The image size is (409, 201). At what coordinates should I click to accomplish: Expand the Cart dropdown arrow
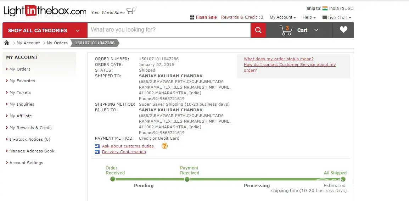(x=316, y=30)
